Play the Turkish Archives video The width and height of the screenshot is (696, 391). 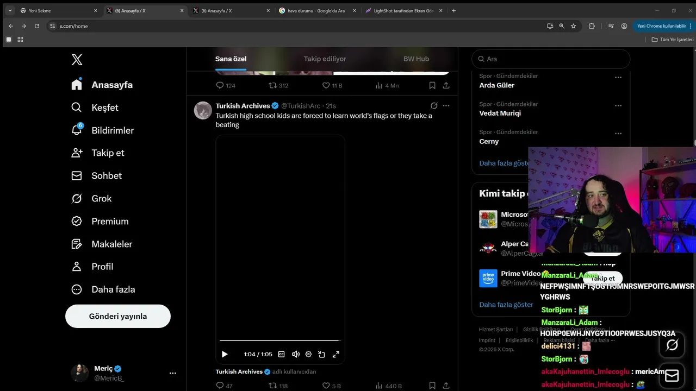click(225, 354)
